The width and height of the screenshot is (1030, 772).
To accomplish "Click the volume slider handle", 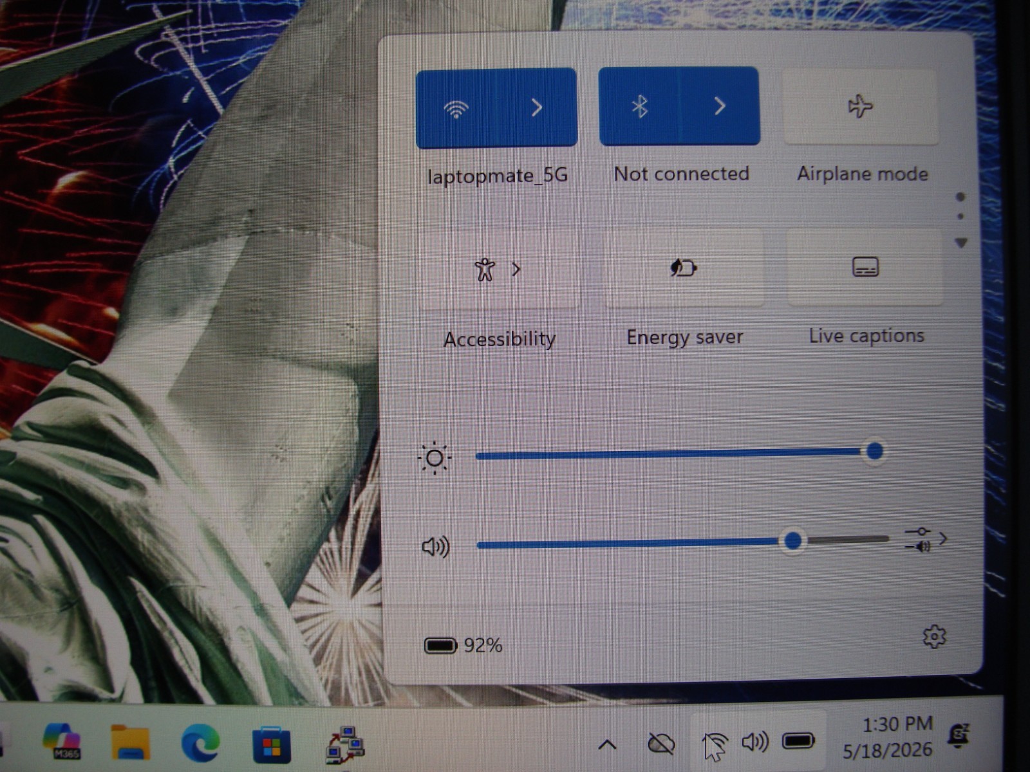I will point(793,540).
